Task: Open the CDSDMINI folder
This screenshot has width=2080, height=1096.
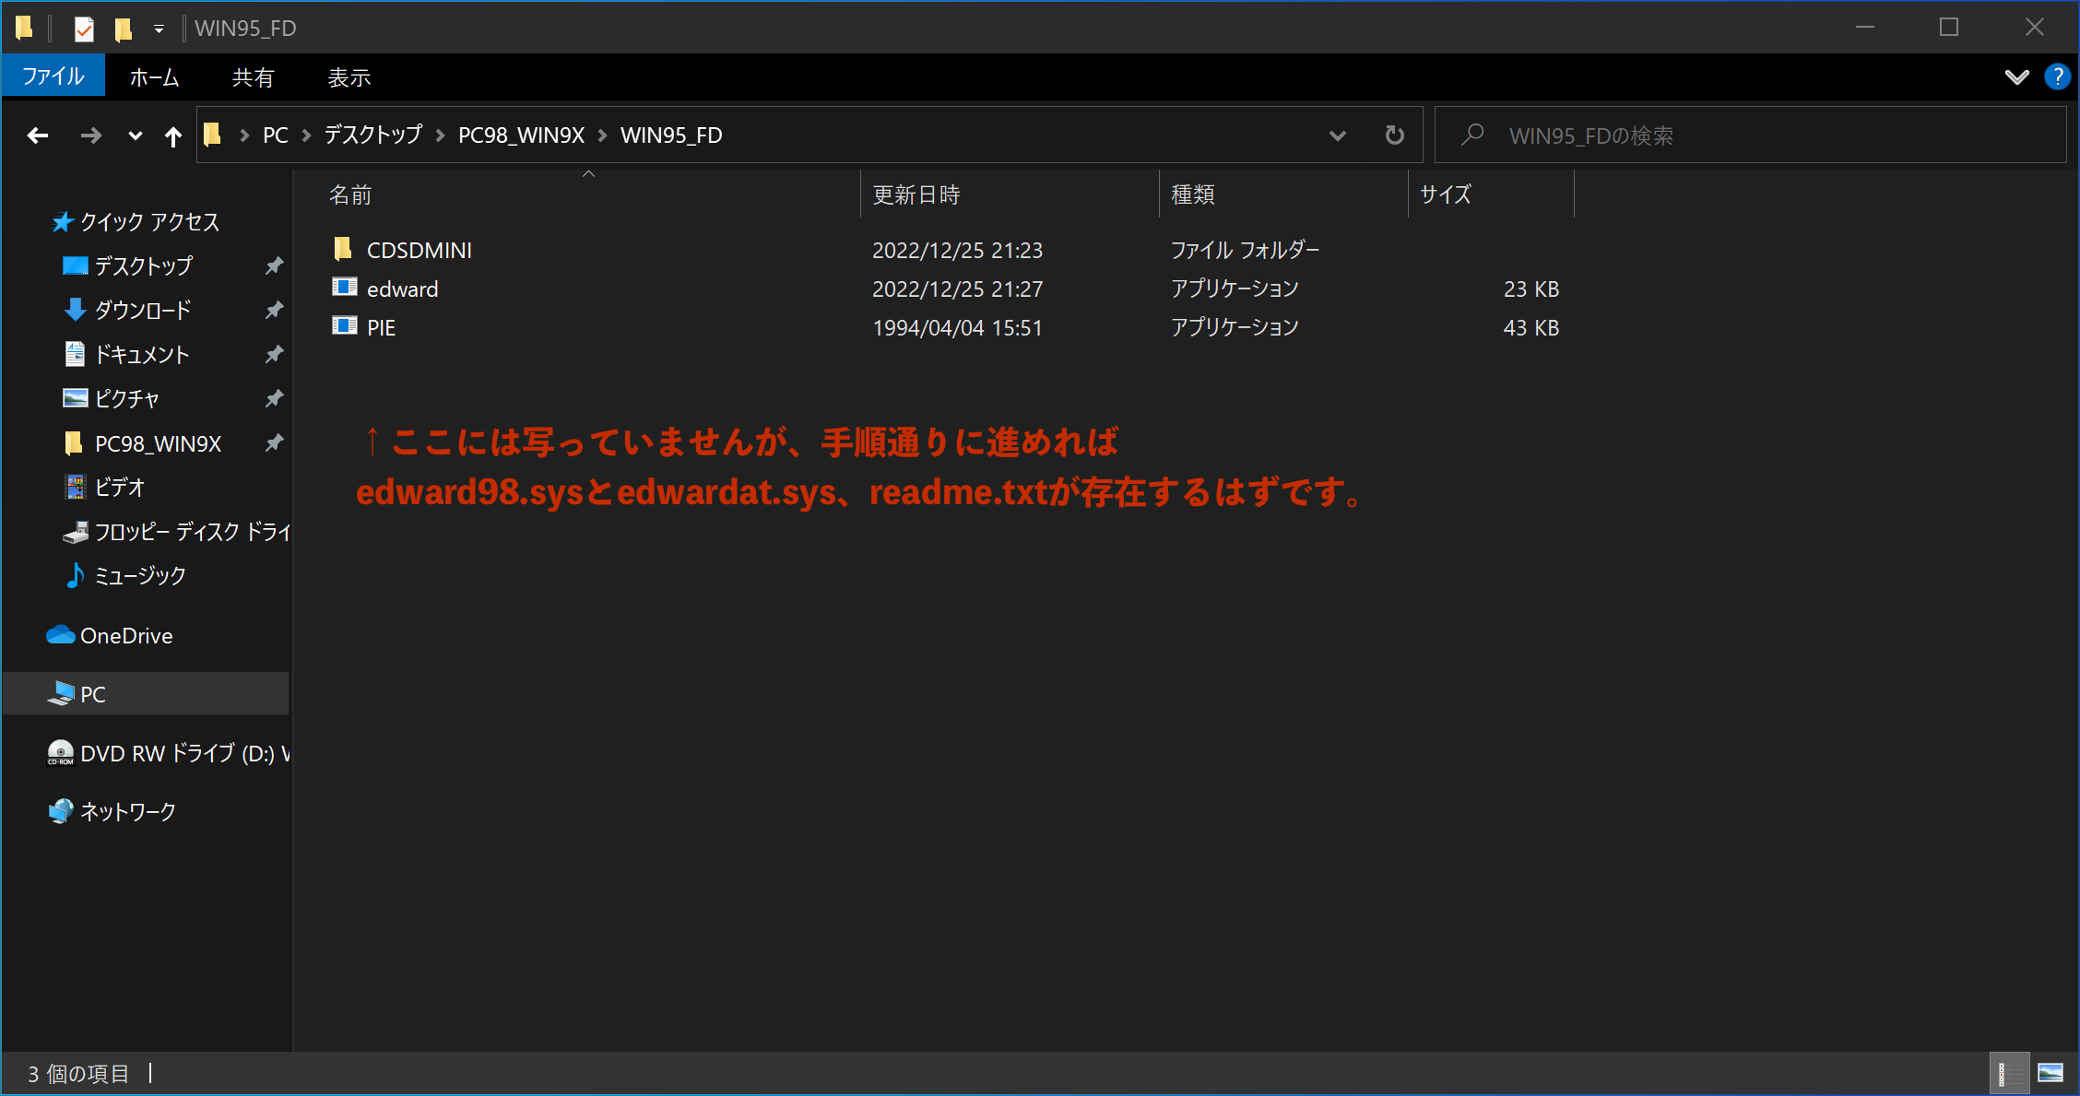Action: click(419, 250)
